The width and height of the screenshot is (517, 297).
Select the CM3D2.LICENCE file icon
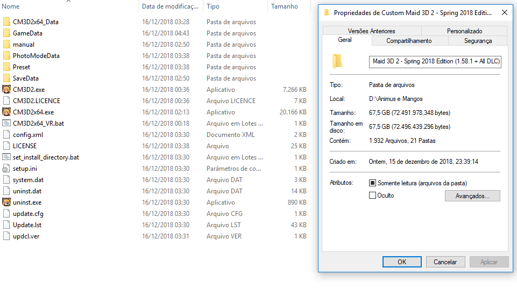(6, 101)
